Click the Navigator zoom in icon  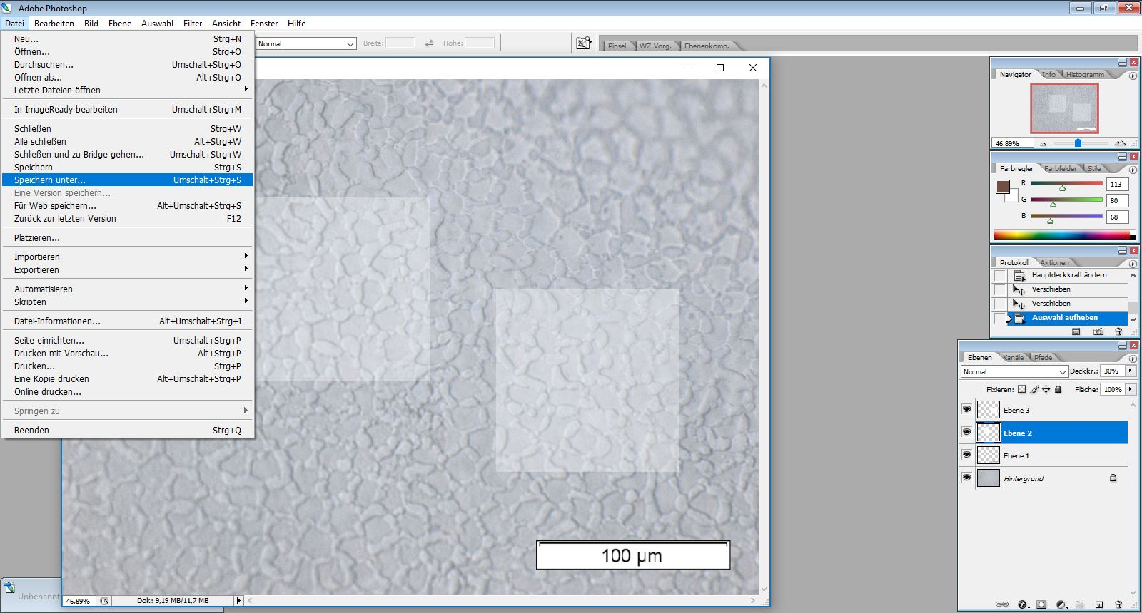coord(1120,143)
